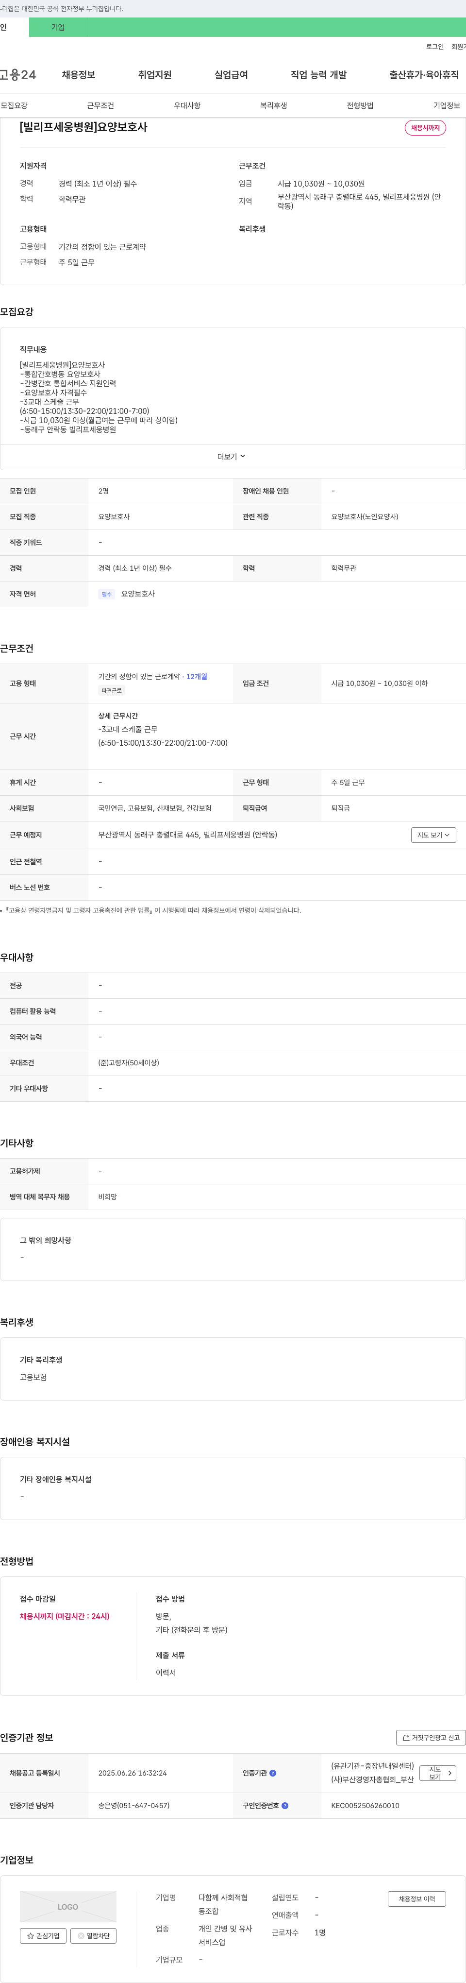This screenshot has width=466, height=1983.
Task: Open the 채용정보 main menu
Action: (79, 75)
